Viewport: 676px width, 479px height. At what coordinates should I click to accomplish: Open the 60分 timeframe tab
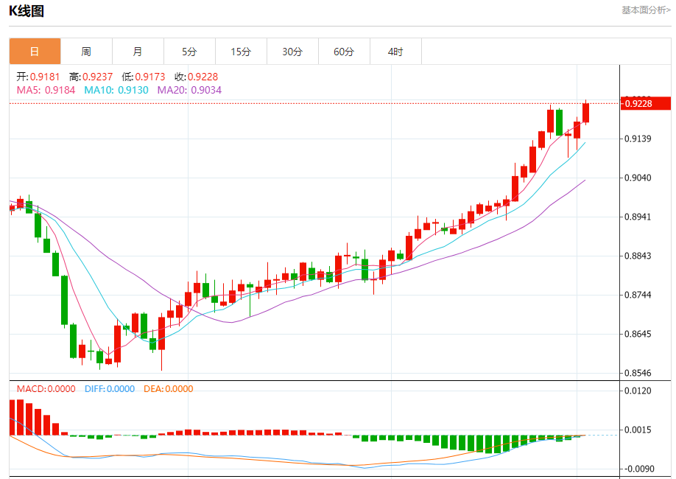344,52
